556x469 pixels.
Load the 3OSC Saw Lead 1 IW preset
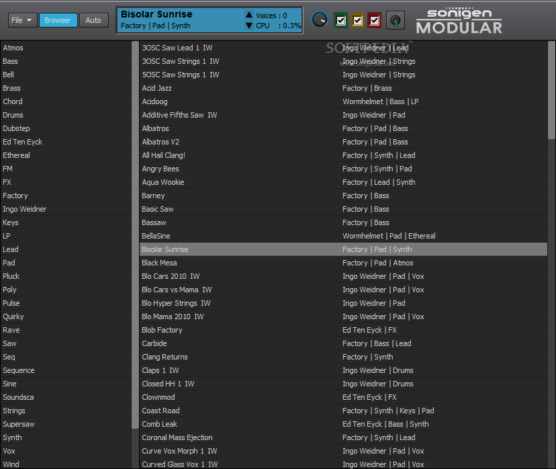344,48
